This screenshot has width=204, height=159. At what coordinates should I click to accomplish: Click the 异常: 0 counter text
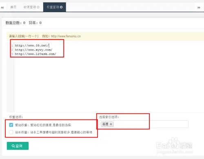click(x=35, y=23)
